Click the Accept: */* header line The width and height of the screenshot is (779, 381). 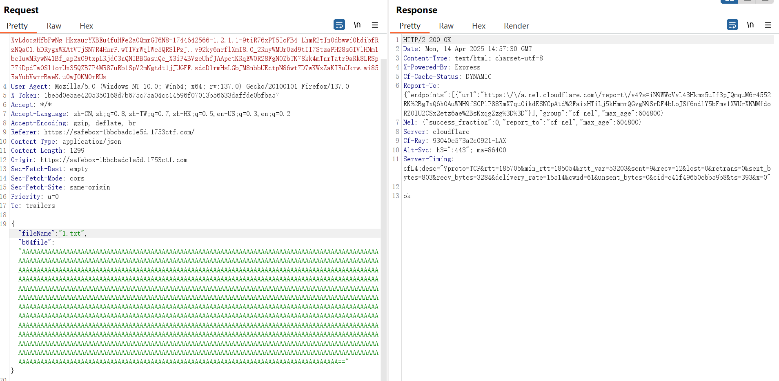coord(31,105)
